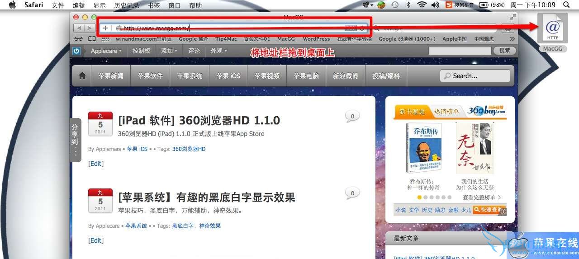The height and width of the screenshot is (259, 579).
Task: Open 搜狗拼音 input method menu
Action: coord(459,5)
